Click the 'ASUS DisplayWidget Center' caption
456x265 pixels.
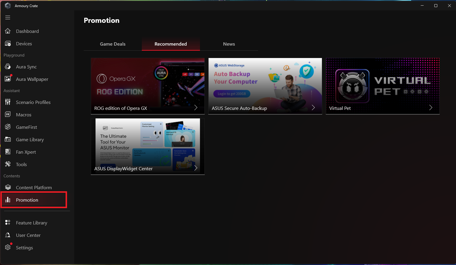pos(123,169)
